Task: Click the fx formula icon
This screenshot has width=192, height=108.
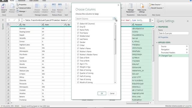Action: (x=19, y=20)
